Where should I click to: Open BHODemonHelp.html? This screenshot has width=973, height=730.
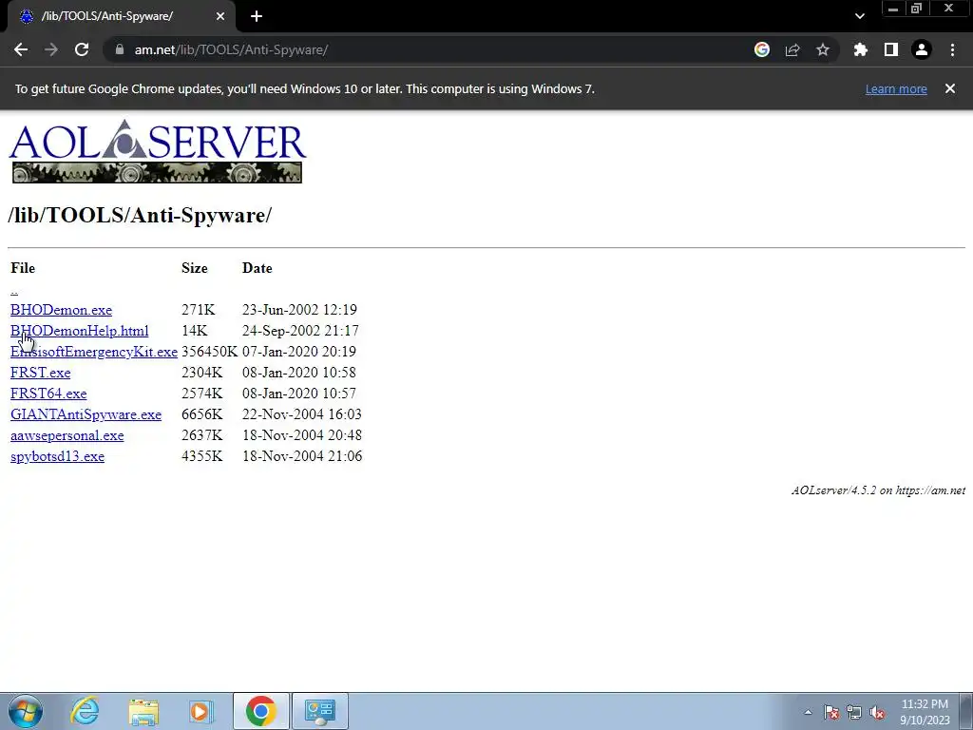(80, 331)
